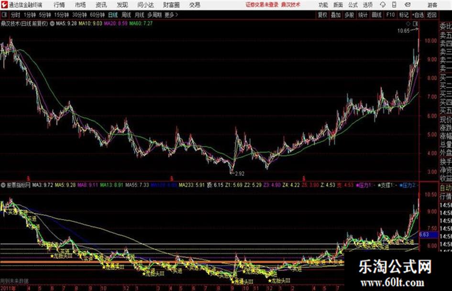
Task: Click the 用到未来数据 notice text
Action: (14, 281)
